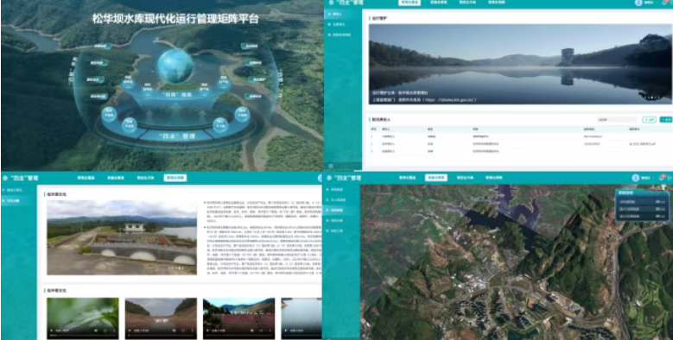673x340 pixels.
Task: Click the outlined button beside the table search field
Action: pyautogui.click(x=649, y=120)
